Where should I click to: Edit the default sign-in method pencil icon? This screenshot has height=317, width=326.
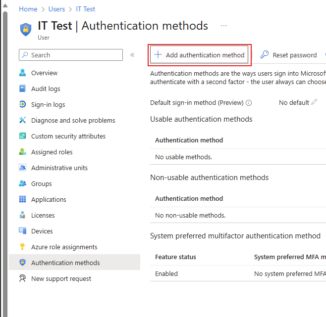click(314, 102)
